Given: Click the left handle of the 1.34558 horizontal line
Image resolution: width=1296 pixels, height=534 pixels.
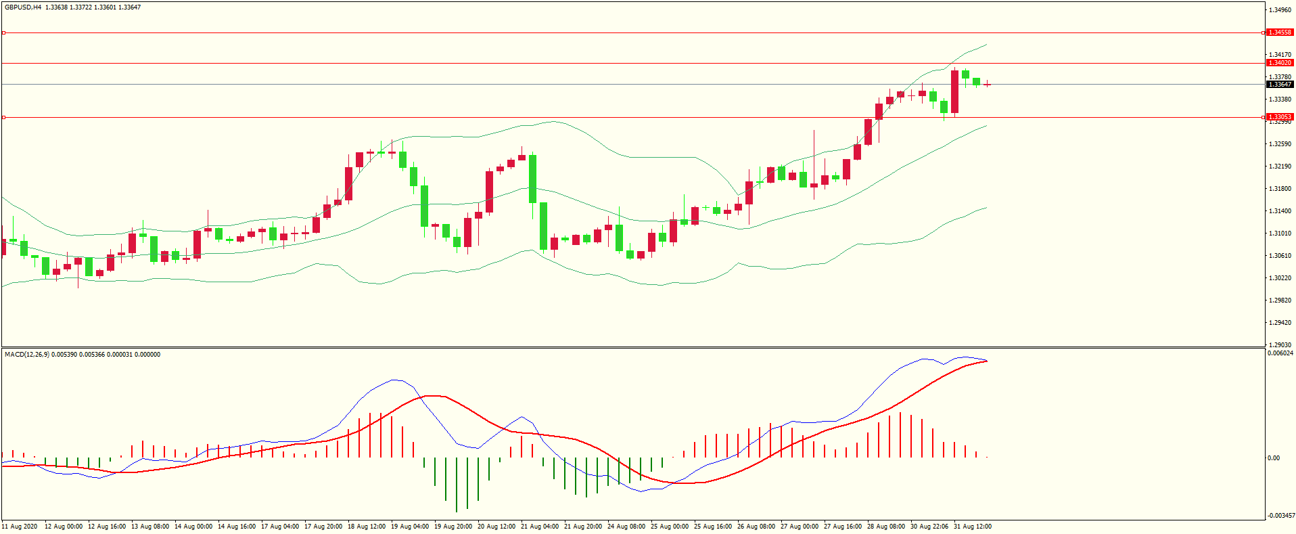Looking at the screenshot, I should (3, 32).
